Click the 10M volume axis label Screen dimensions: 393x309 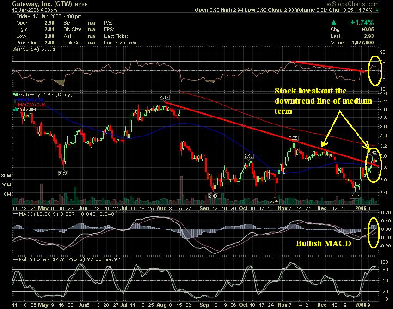tap(6, 194)
